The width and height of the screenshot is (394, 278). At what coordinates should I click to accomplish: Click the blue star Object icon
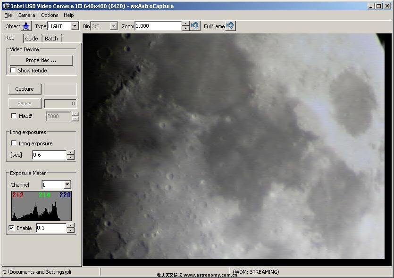(26, 26)
